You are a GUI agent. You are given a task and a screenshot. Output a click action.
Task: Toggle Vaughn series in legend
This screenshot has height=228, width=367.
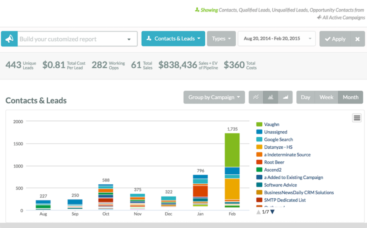pyautogui.click(x=268, y=125)
